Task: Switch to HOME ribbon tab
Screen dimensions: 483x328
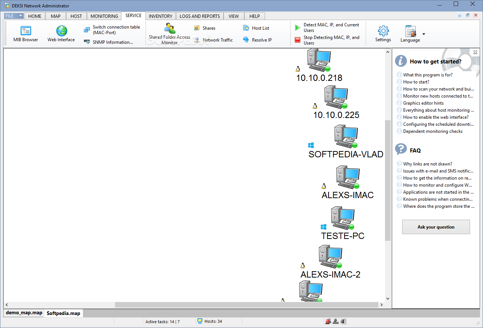Action: coord(35,16)
